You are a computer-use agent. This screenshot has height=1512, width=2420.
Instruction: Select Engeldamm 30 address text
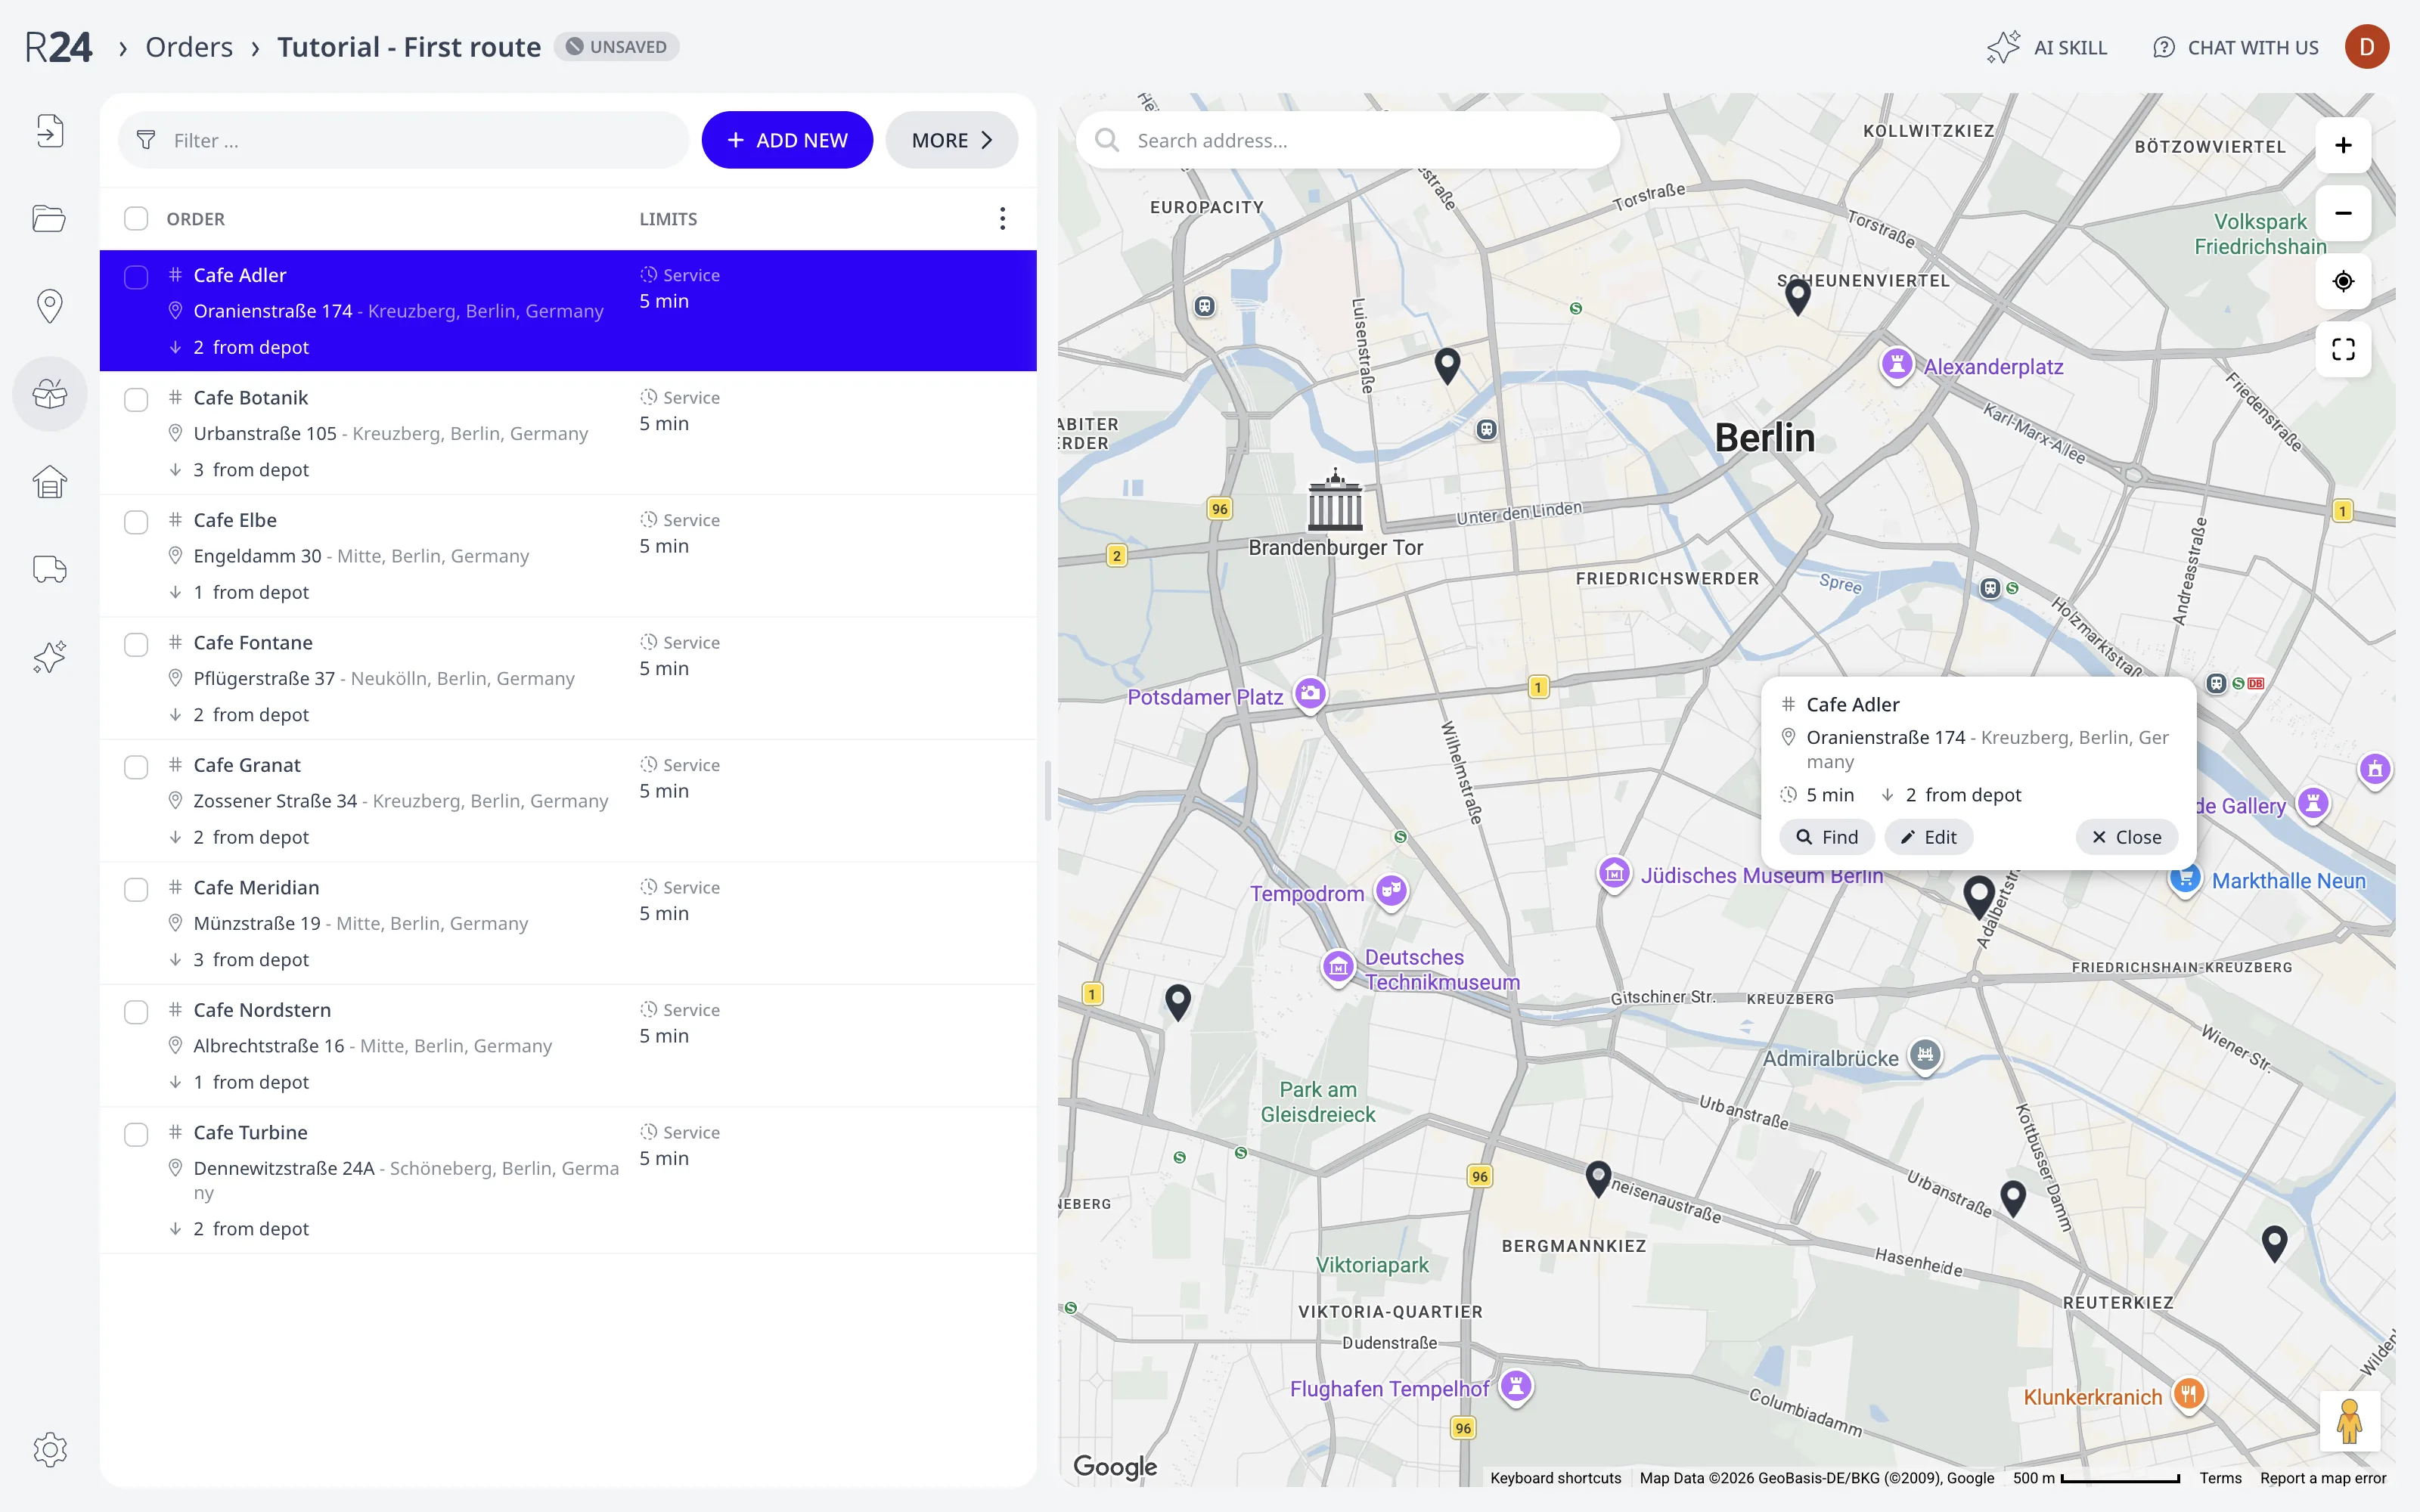point(257,556)
